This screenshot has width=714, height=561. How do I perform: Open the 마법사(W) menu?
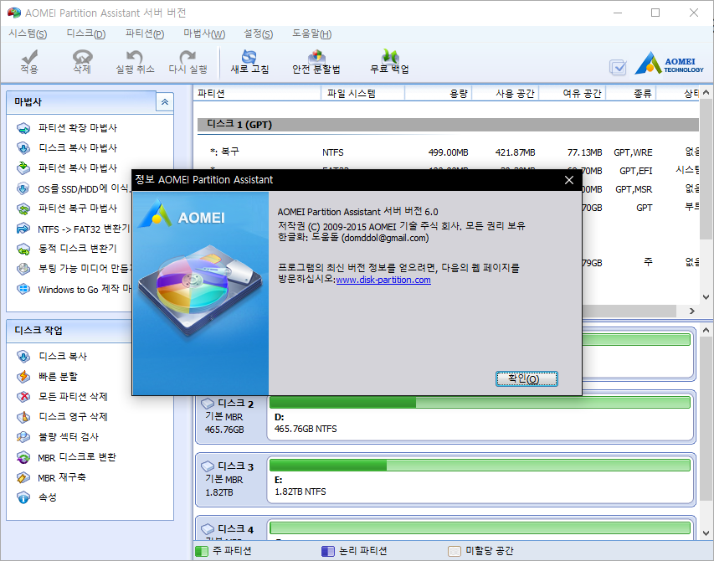click(204, 33)
